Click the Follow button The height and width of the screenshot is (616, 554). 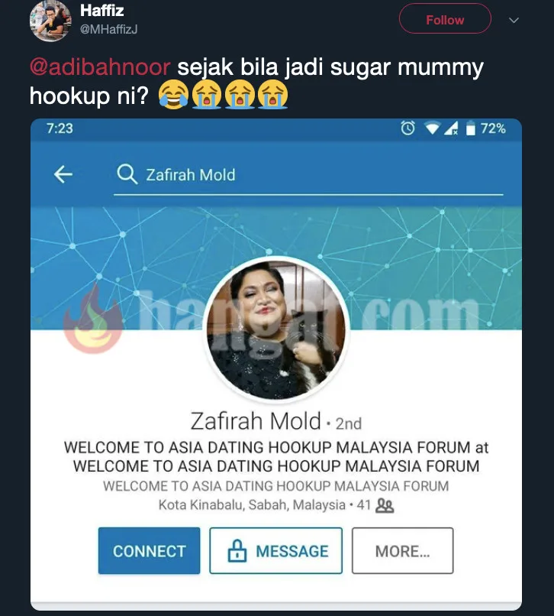click(445, 18)
